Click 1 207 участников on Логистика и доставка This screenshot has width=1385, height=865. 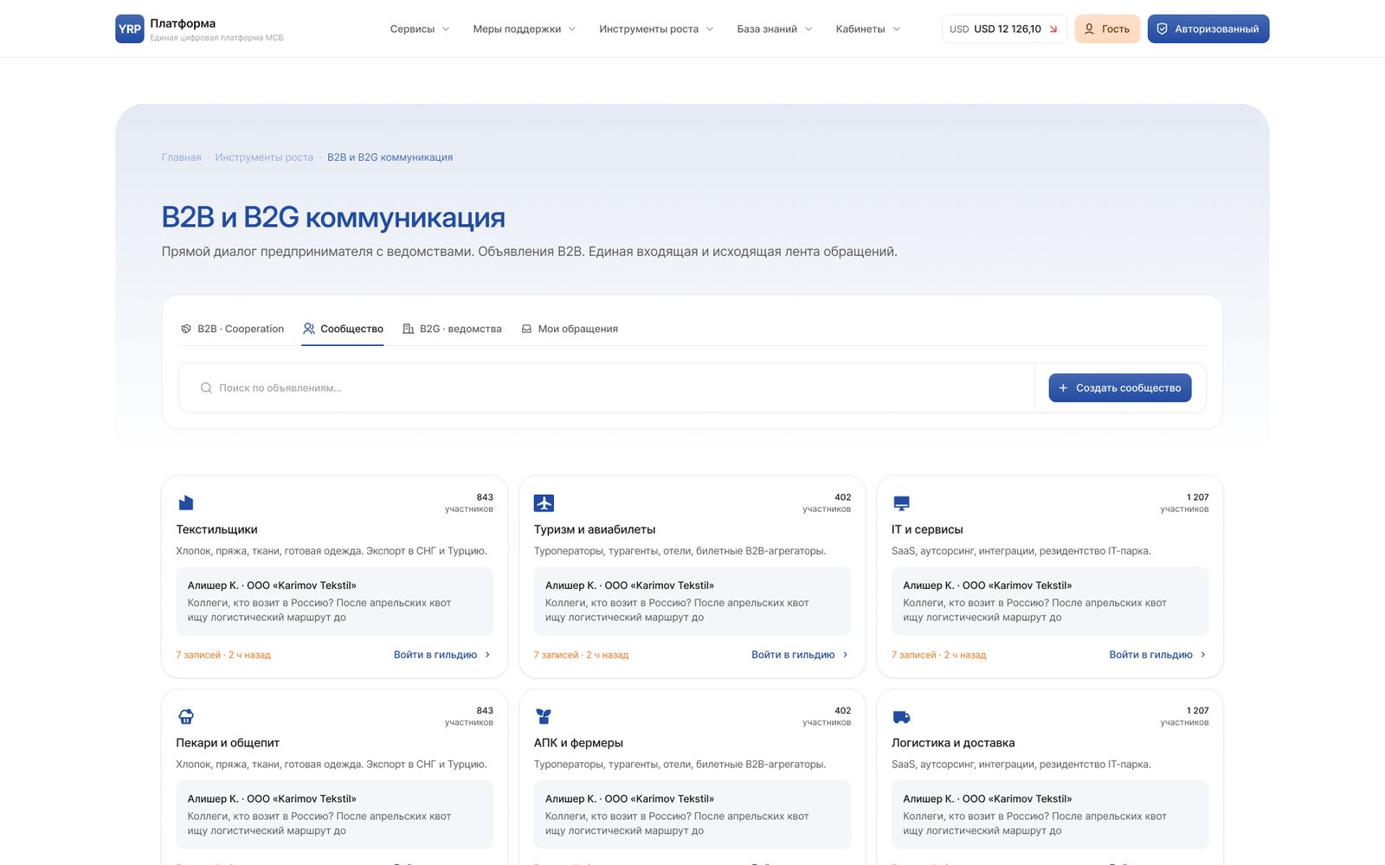1184,716
